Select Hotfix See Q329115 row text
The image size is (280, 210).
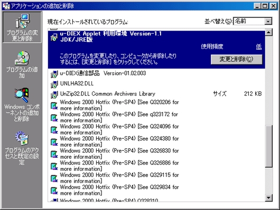tap(119, 178)
